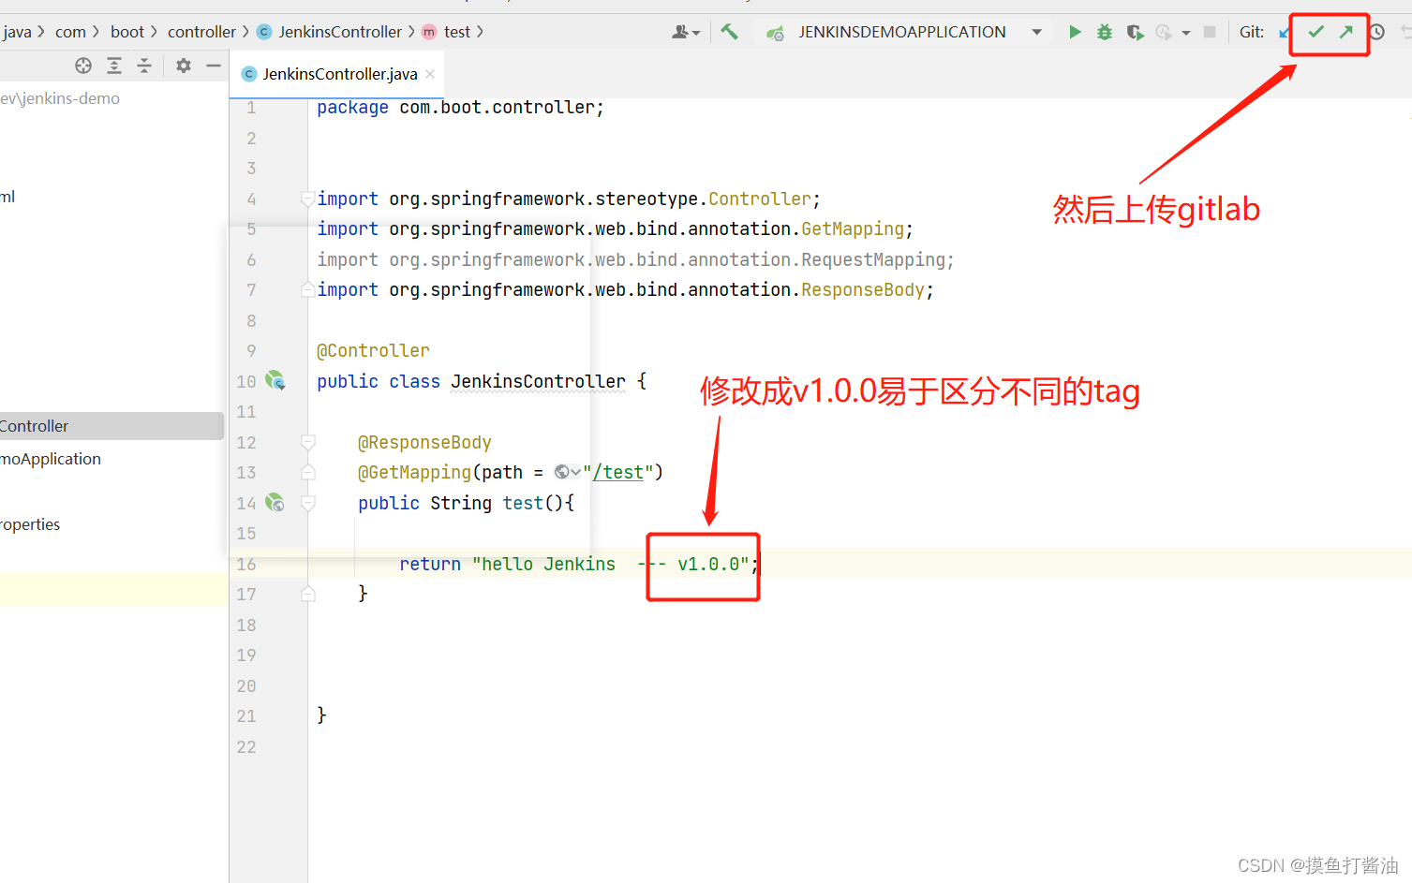Viewport: 1412px width, 883px height.
Task: Run with Coverage shield icon
Action: 1135,32
